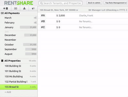Open unit #C

[x=43, y=27]
